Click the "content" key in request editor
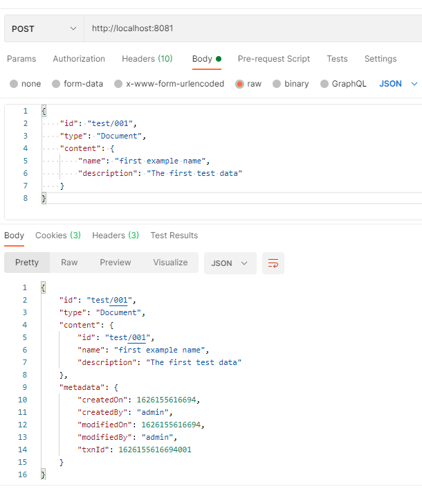Screen dimensions: 422x489 coord(80,148)
